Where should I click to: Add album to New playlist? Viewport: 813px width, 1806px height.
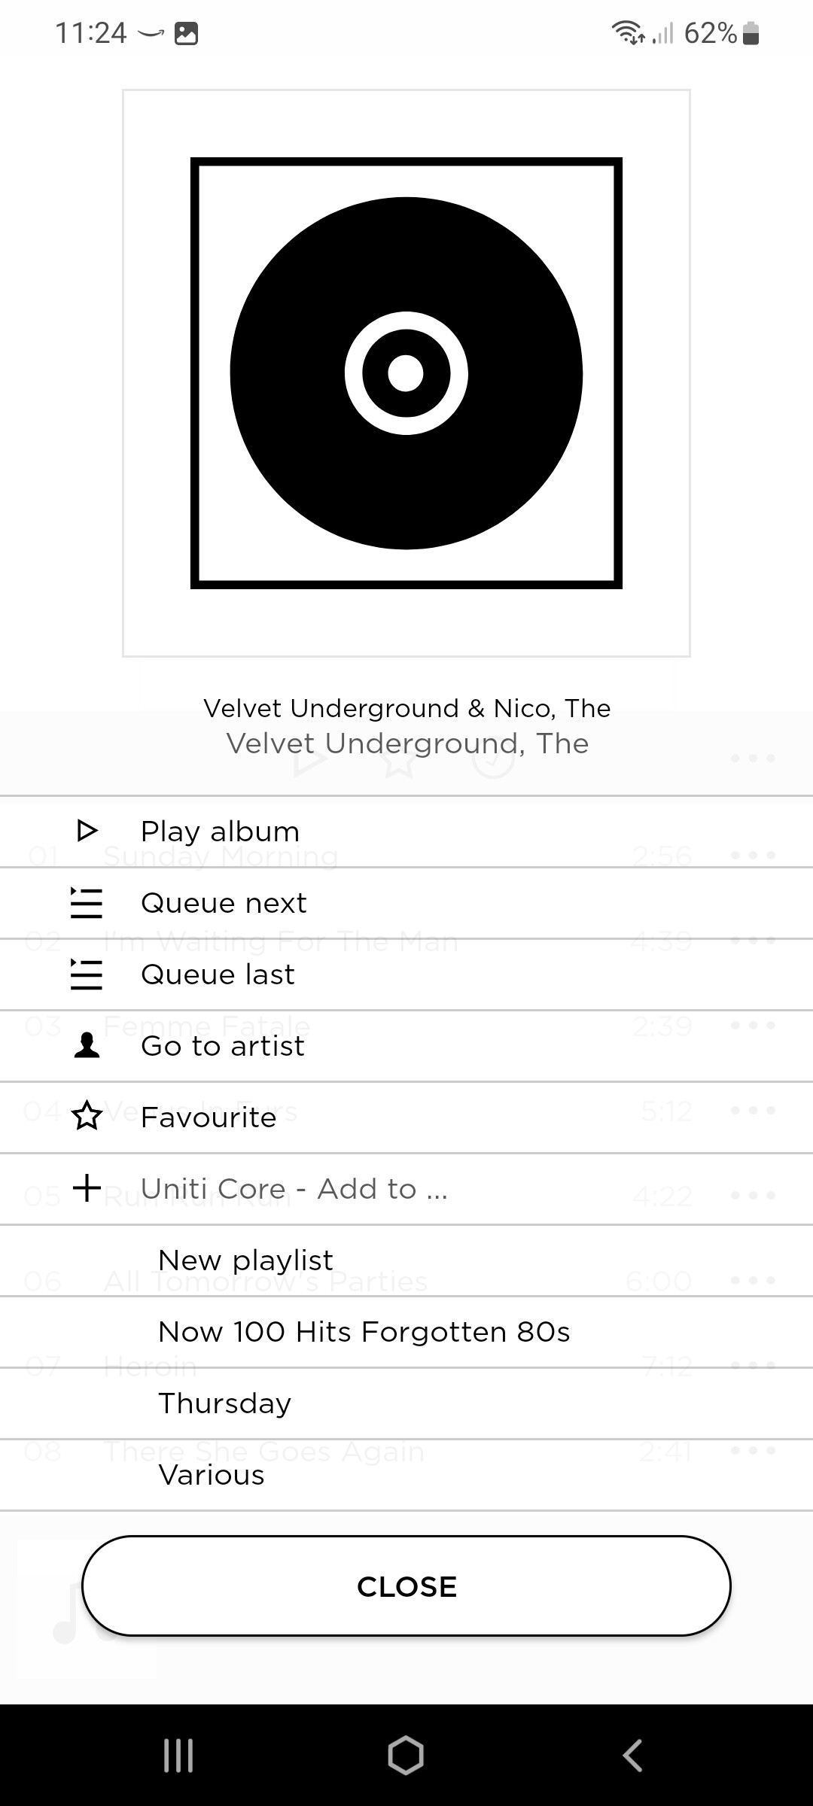(406, 1260)
